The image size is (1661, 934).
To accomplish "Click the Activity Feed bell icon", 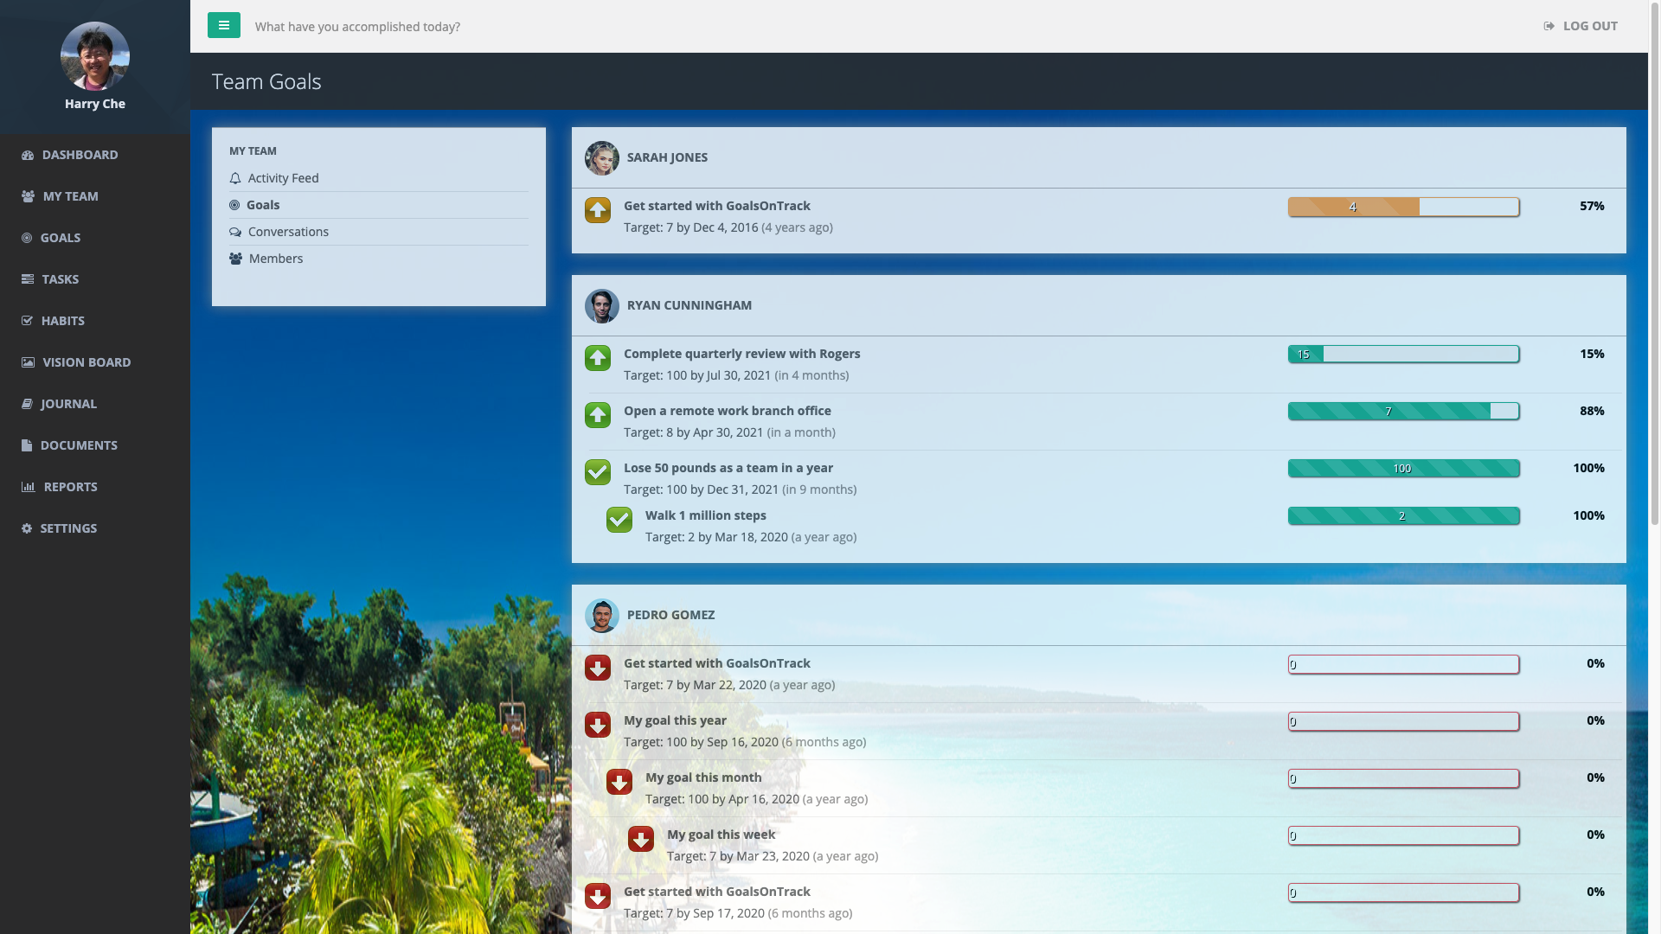I will 235,178.
